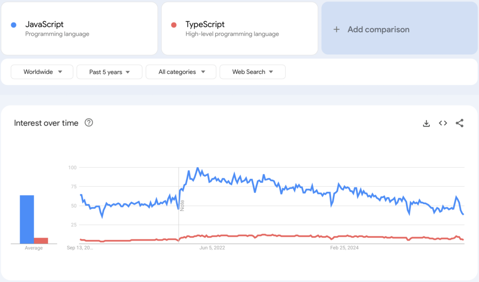The image size is (479, 282).
Task: Open the All categories dropdown
Action: point(181,72)
